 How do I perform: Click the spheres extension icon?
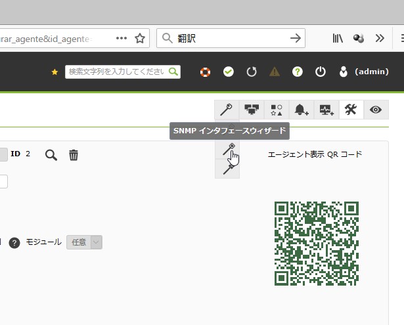(x=359, y=38)
